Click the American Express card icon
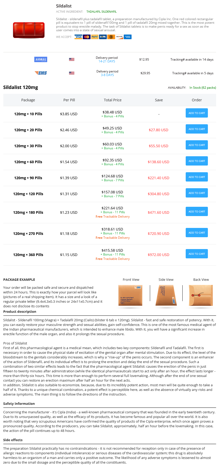 click(x=128, y=37)
